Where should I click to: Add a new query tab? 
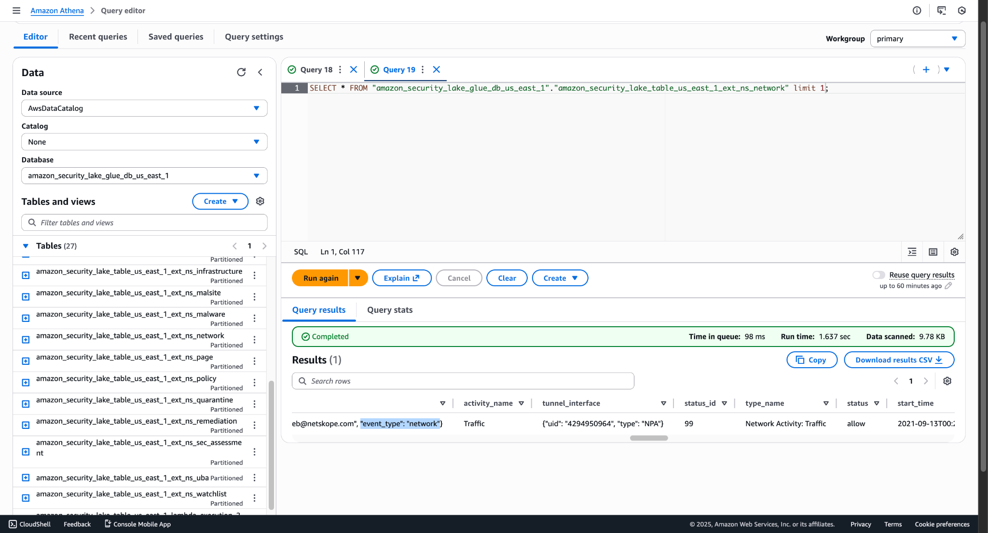coord(926,69)
